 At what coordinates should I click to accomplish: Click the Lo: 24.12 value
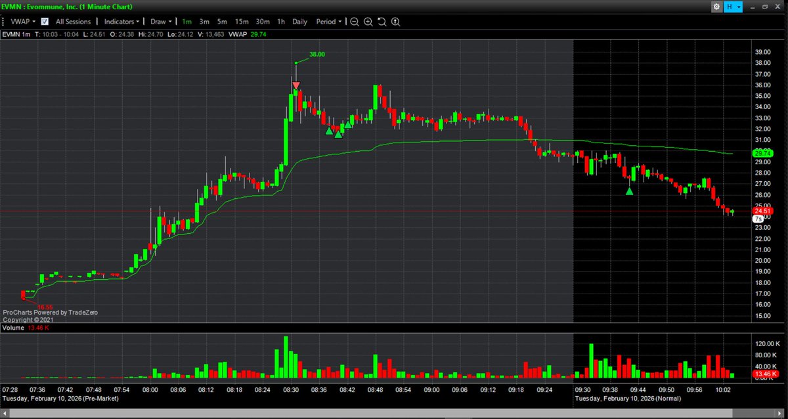[x=180, y=34]
